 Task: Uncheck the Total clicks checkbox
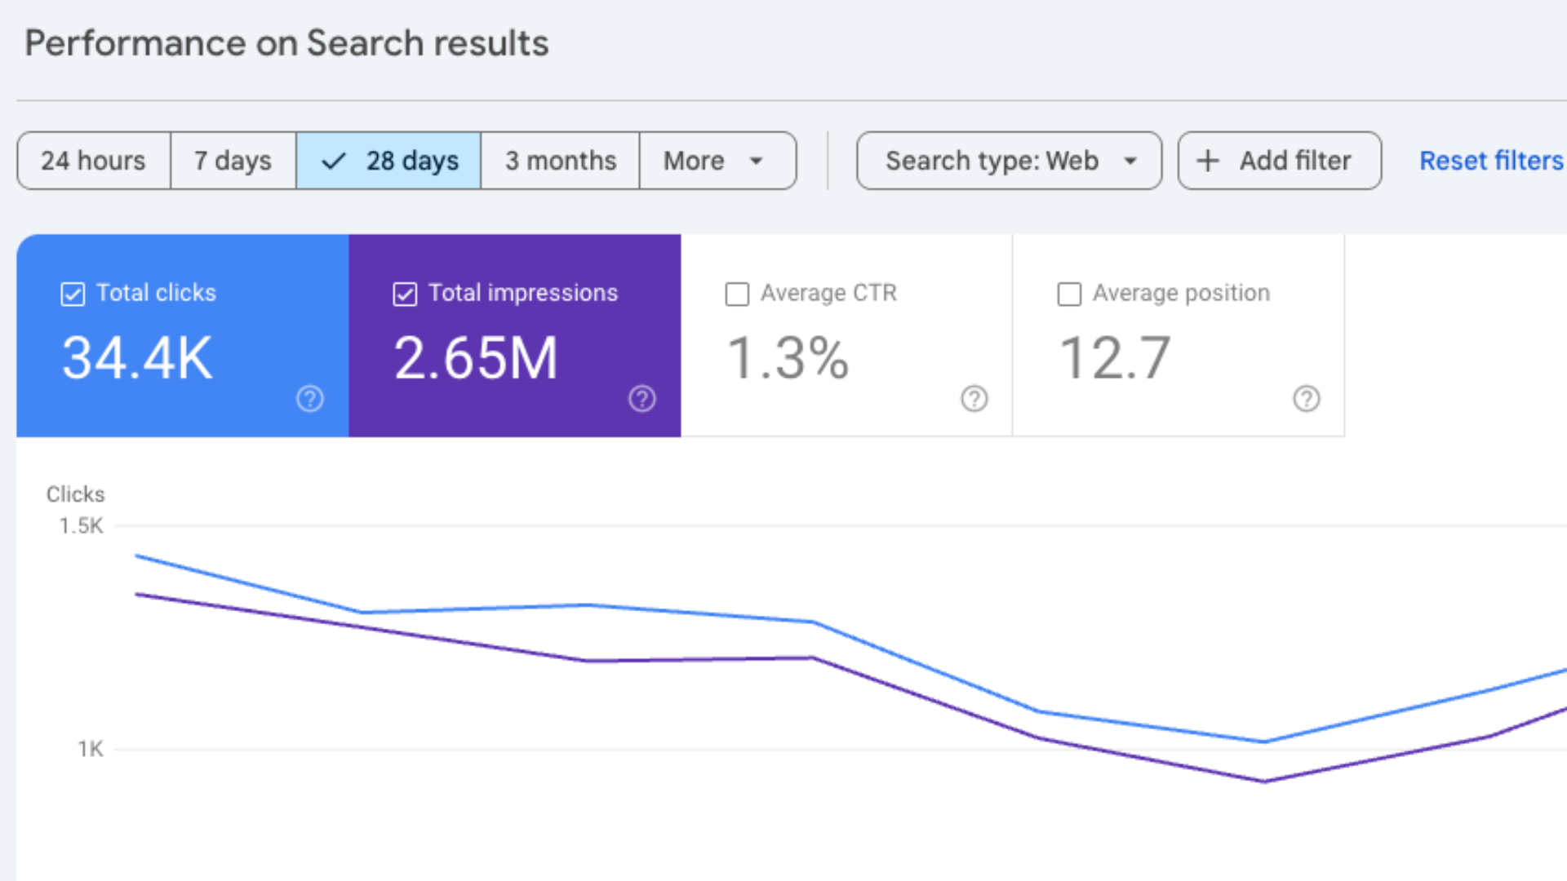pyautogui.click(x=73, y=294)
